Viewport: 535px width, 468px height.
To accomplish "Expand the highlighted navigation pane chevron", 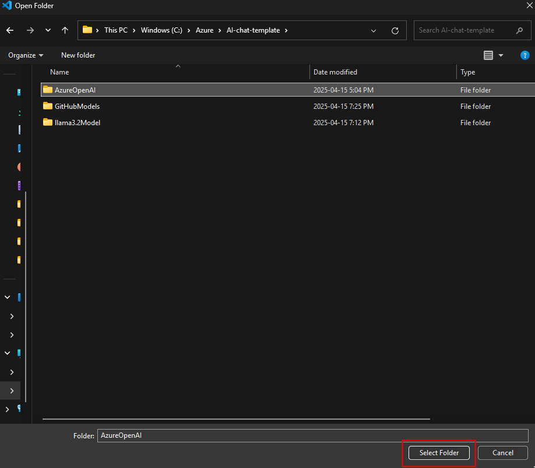I will point(12,391).
